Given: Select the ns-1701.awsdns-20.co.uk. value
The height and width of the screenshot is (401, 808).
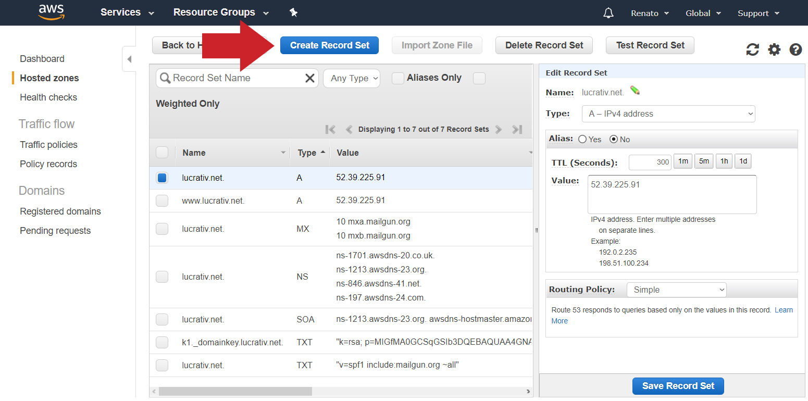Looking at the screenshot, I should (x=386, y=256).
